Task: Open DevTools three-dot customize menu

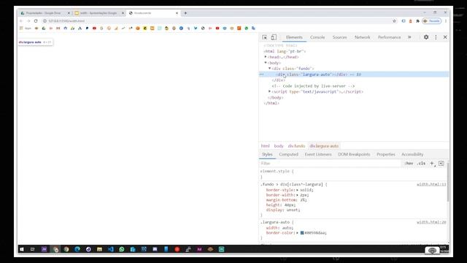Action: point(436,37)
